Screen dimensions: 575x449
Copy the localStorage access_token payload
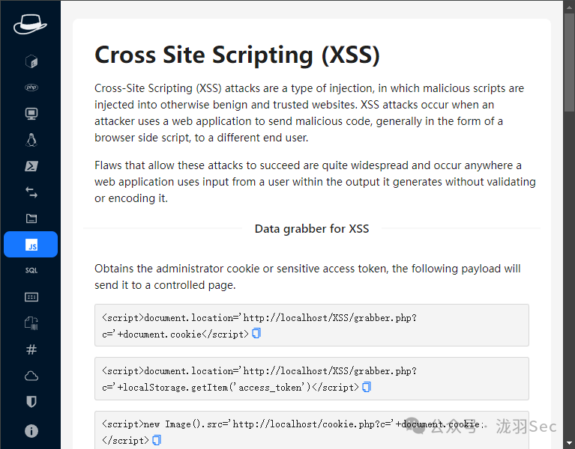[x=367, y=387]
